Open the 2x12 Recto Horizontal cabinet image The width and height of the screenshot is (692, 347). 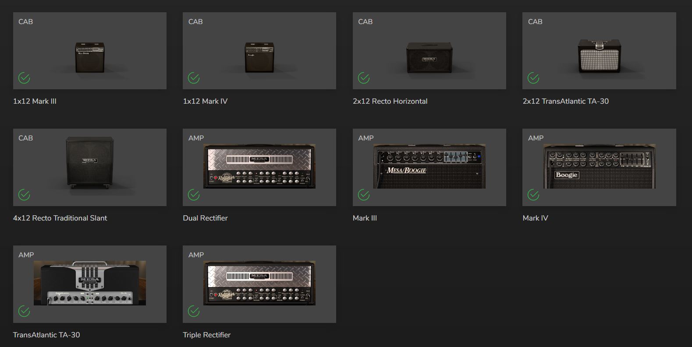429,57
